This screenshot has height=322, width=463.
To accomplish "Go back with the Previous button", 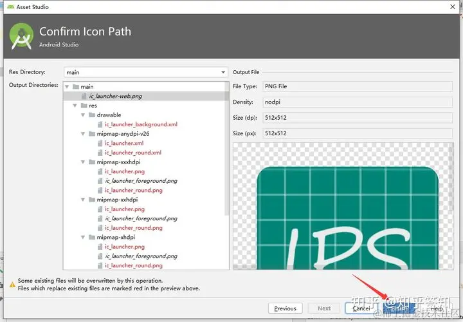I will [286, 308].
